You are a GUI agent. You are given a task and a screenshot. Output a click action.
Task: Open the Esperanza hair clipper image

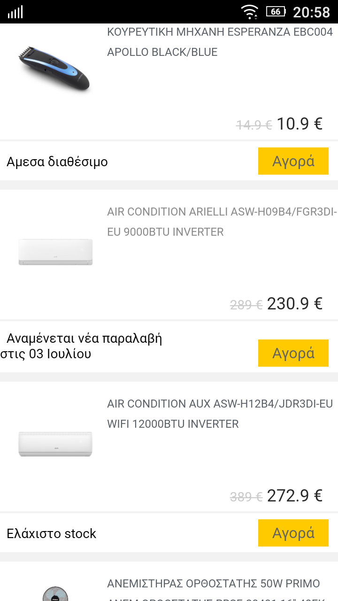(55, 68)
